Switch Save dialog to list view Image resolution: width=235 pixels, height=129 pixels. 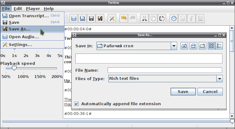pos(212,46)
